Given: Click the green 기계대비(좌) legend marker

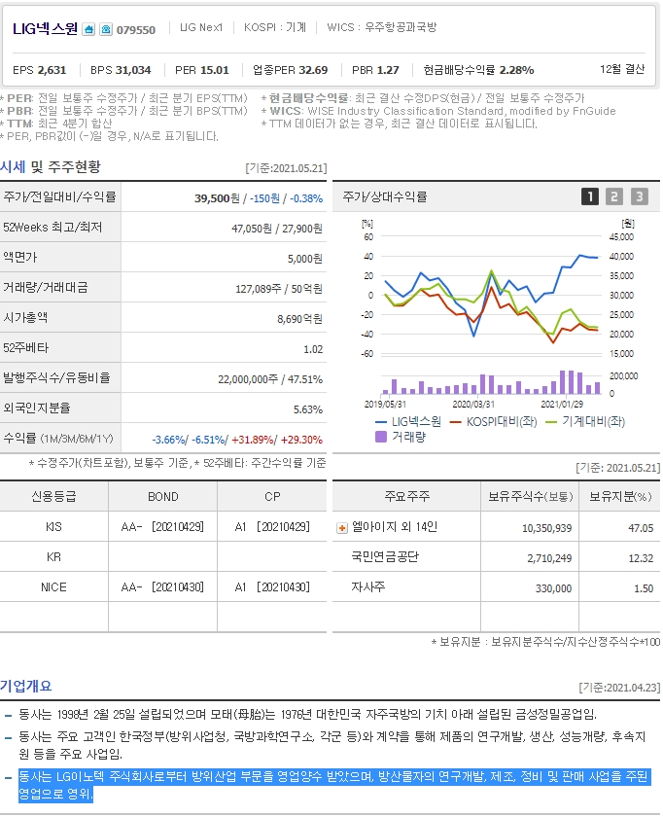Looking at the screenshot, I should tap(551, 422).
